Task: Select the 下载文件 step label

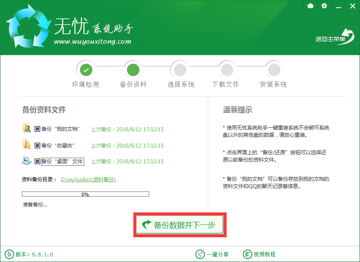Action: coord(227,84)
